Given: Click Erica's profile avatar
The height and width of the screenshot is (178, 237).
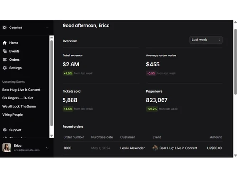Looking at the screenshot, I should [7, 148].
